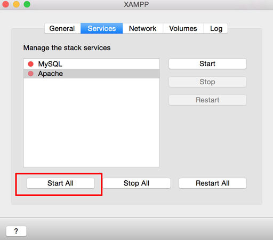Screen dimensions: 273x240
Task: Start All stack services
Action: (x=60, y=183)
